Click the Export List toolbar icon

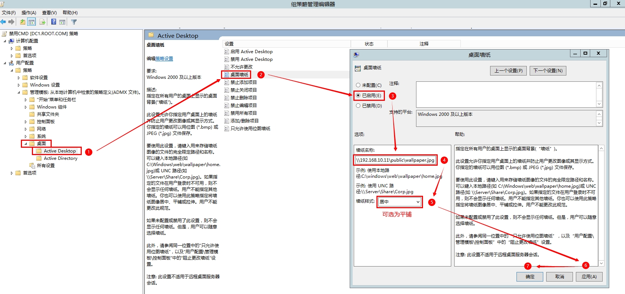click(43, 22)
